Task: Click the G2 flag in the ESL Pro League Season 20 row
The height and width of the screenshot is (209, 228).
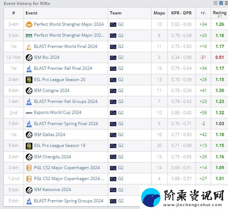Action: (113, 80)
